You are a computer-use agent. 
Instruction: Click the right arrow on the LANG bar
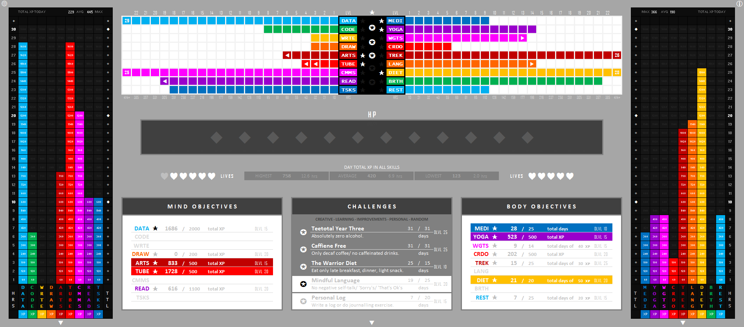point(532,64)
